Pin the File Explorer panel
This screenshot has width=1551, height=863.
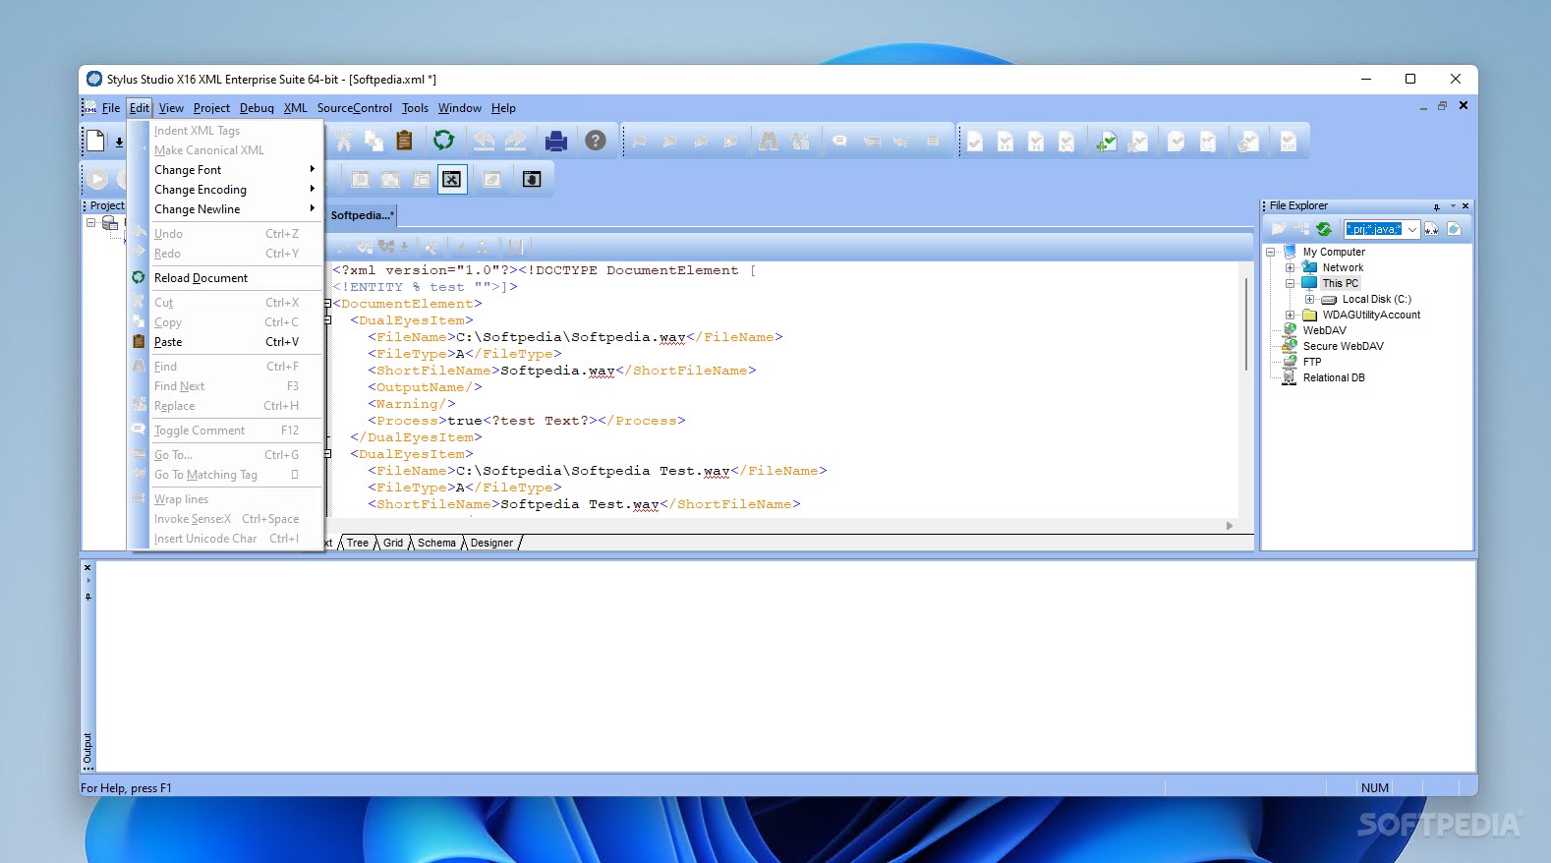1437,206
